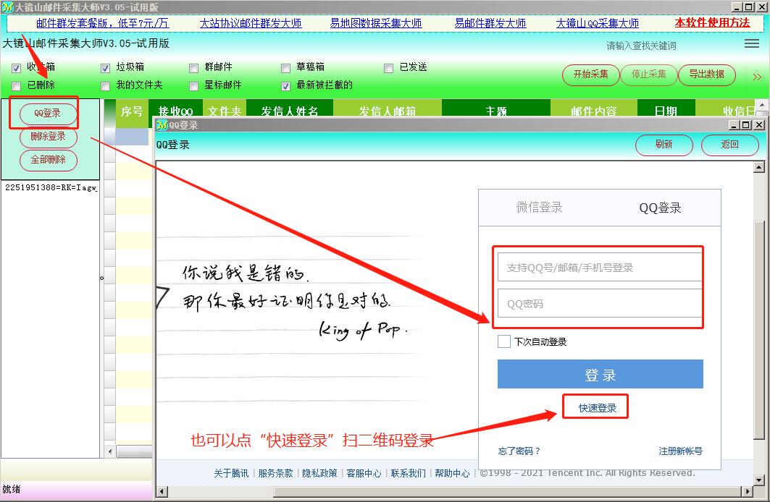Click the 删除登录 button
This screenshot has width=770, height=502.
click(48, 137)
